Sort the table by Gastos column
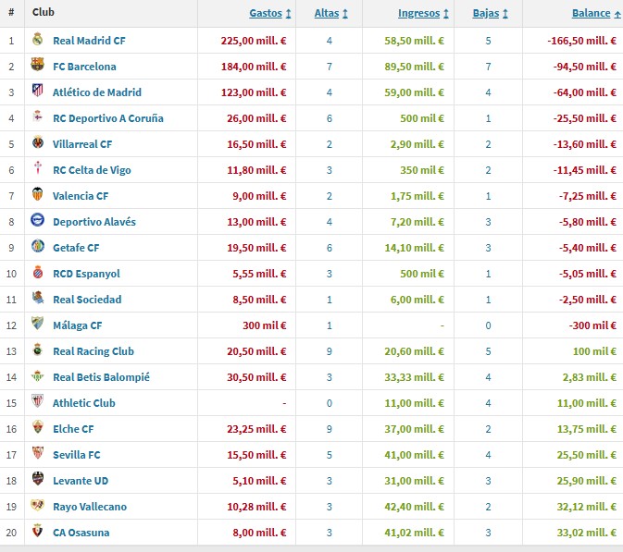This screenshot has height=552, width=623. (x=270, y=13)
